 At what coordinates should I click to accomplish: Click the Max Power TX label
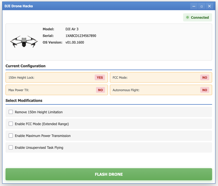(x=19, y=90)
